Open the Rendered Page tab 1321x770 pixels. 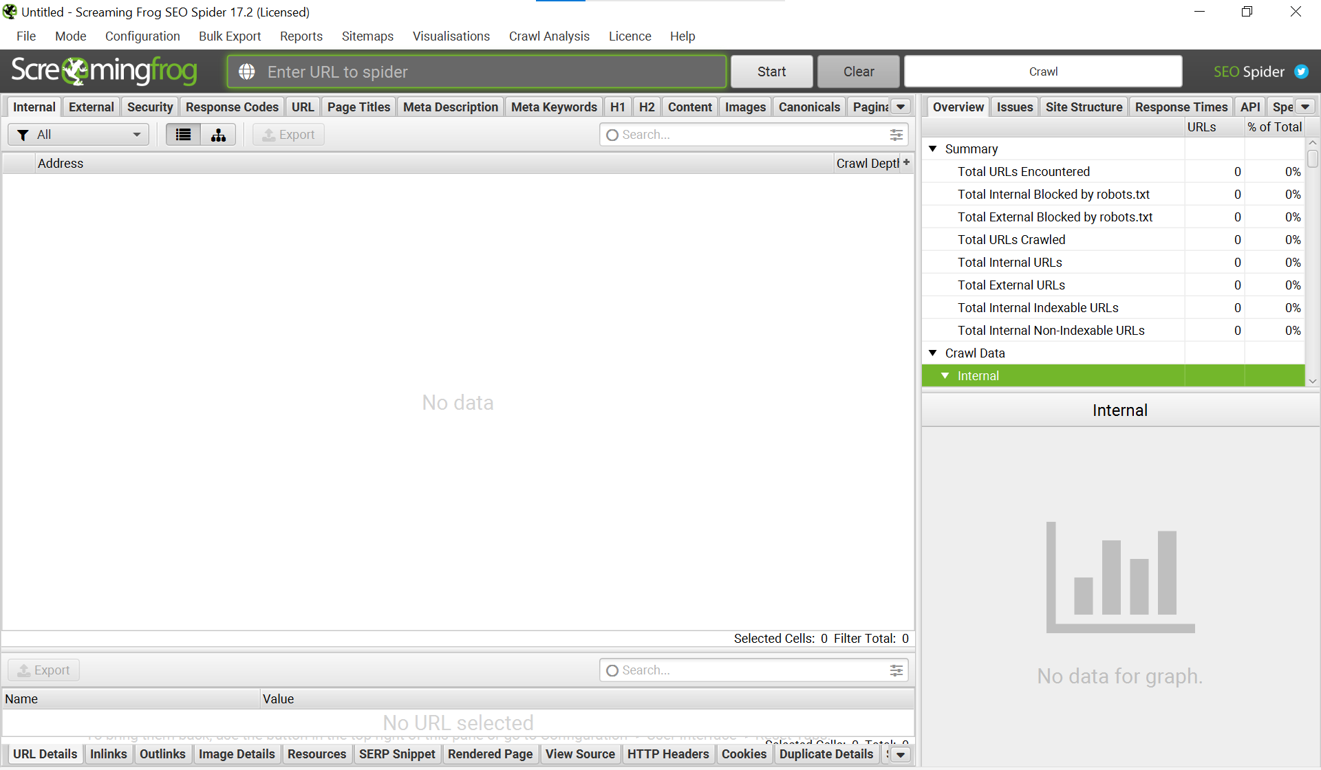490,754
